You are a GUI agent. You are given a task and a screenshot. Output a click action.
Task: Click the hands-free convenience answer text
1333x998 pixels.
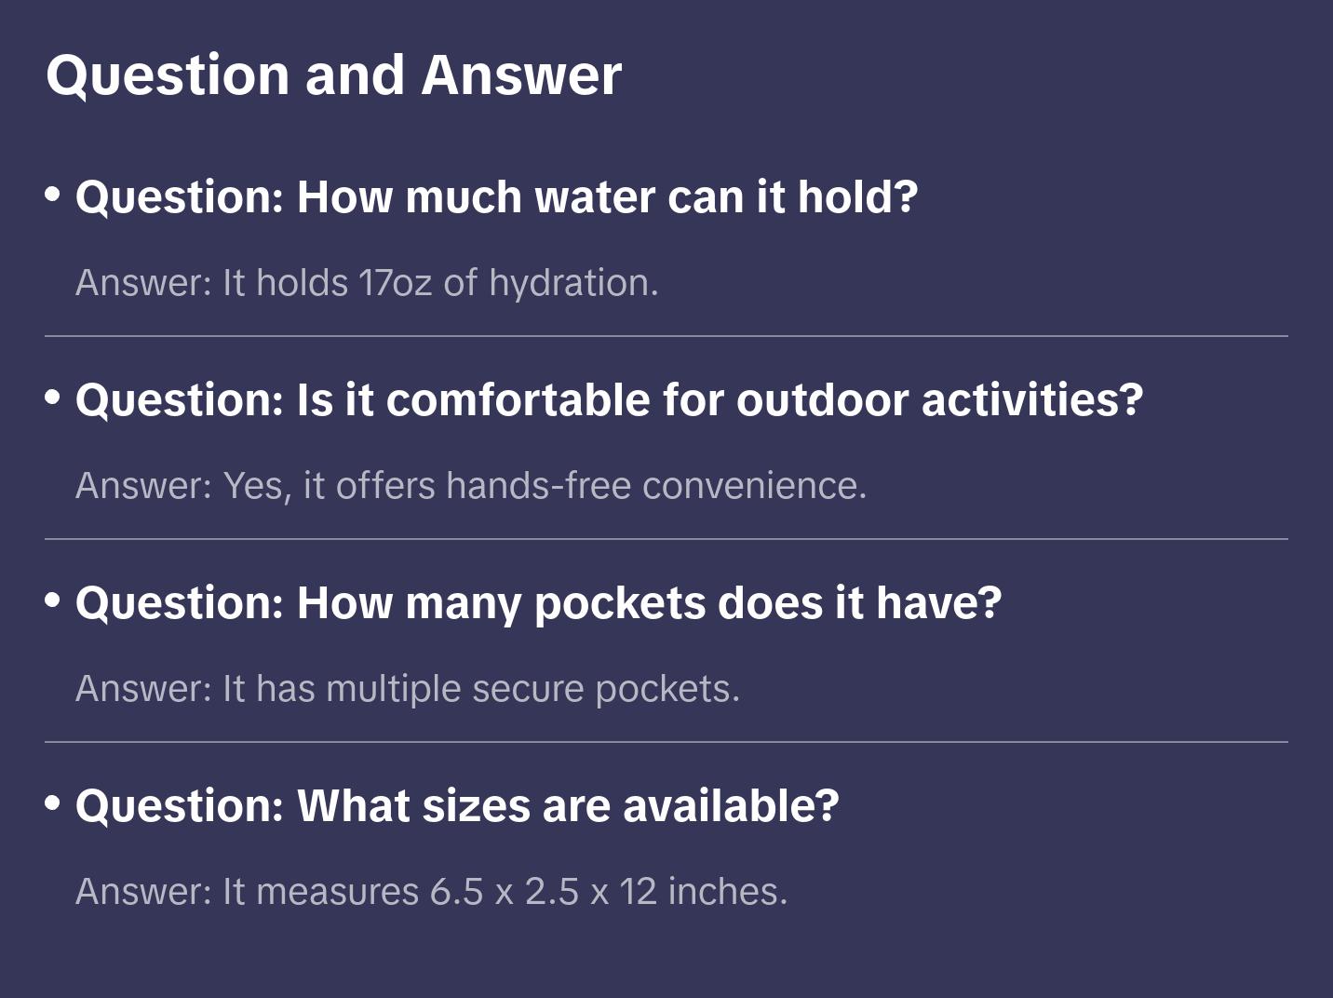471,486
